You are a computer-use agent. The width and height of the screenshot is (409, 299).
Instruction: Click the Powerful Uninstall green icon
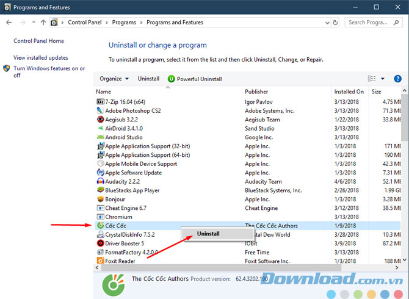(x=172, y=79)
